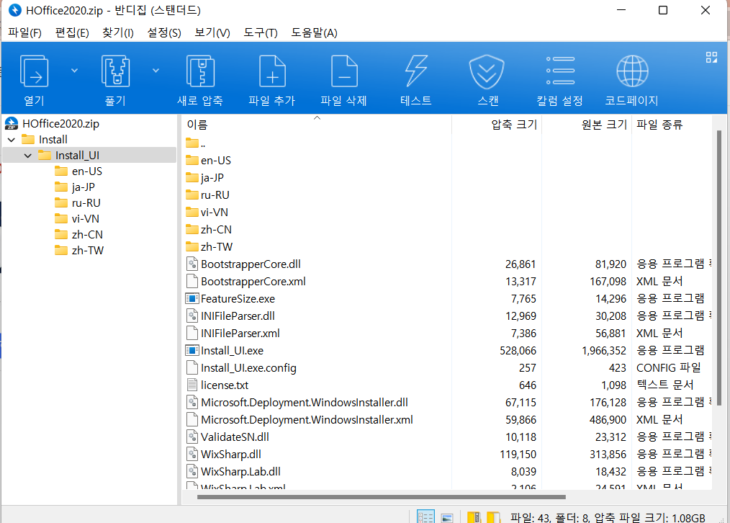Viewport: 730px width, 523px height.
Task: Collapse the Install tree node
Action: pos(12,140)
